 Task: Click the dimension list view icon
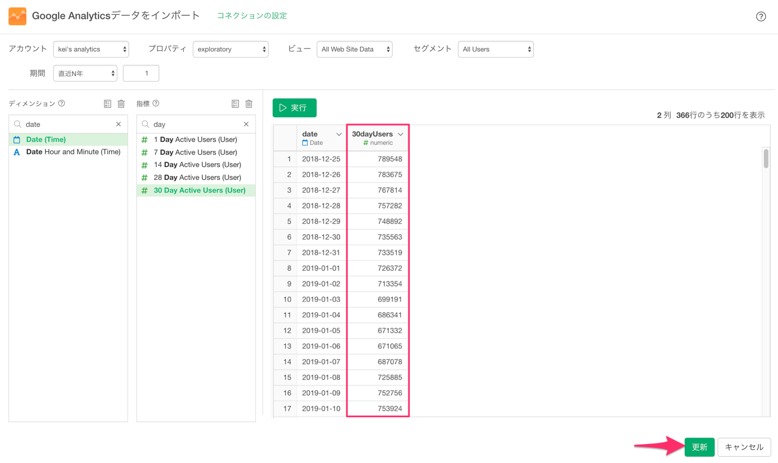click(108, 104)
